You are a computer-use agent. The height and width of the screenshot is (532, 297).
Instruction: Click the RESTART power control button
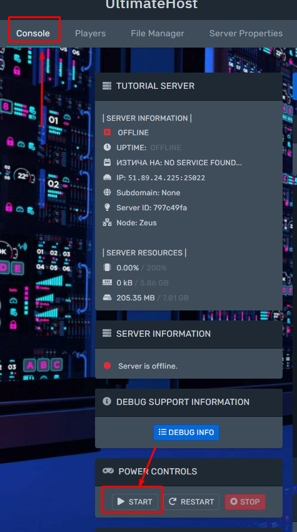(x=191, y=501)
